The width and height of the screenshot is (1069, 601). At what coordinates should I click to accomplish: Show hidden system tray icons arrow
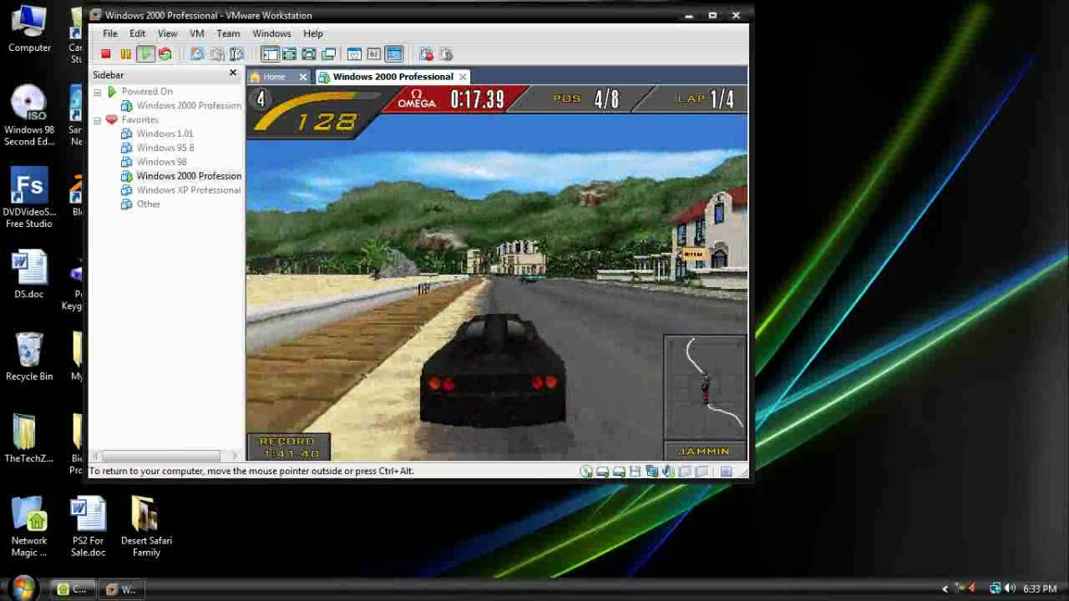[x=945, y=588]
